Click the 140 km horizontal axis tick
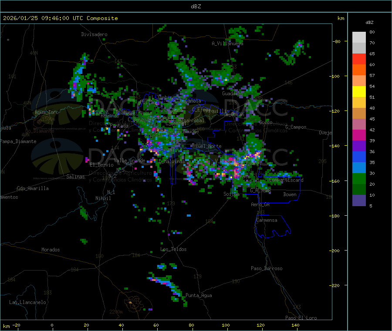The width and height of the screenshot is (392, 331). click(x=295, y=325)
